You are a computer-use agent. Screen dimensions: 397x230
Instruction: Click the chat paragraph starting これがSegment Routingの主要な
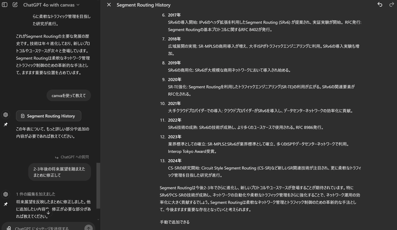pyautogui.click(x=53, y=55)
